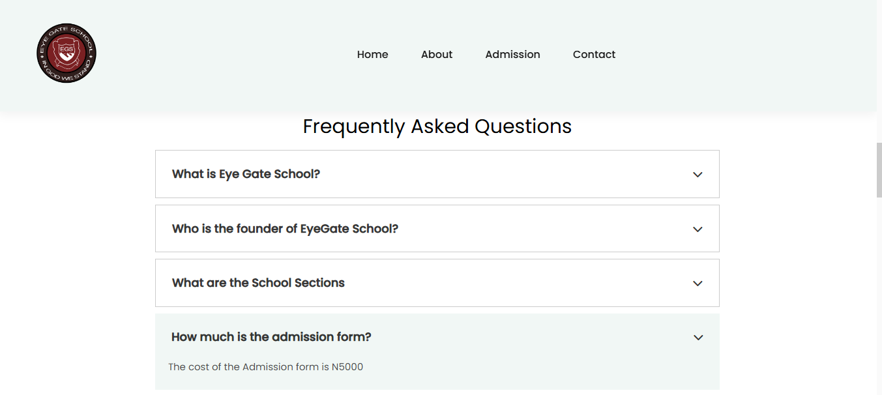This screenshot has width=882, height=395.
Task: Click the page's vertical scrollbar thumb
Action: 879,169
